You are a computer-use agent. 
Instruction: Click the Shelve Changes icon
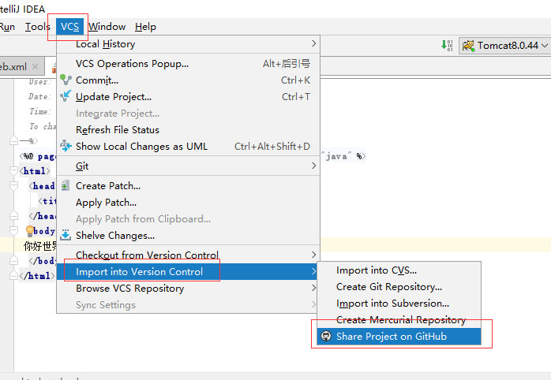tap(66, 236)
